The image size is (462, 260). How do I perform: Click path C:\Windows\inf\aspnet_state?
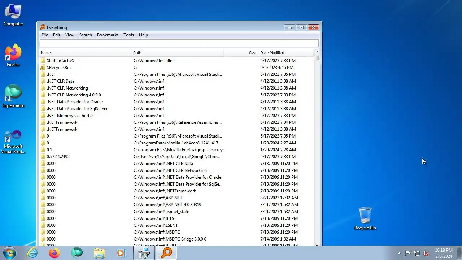pos(161,212)
